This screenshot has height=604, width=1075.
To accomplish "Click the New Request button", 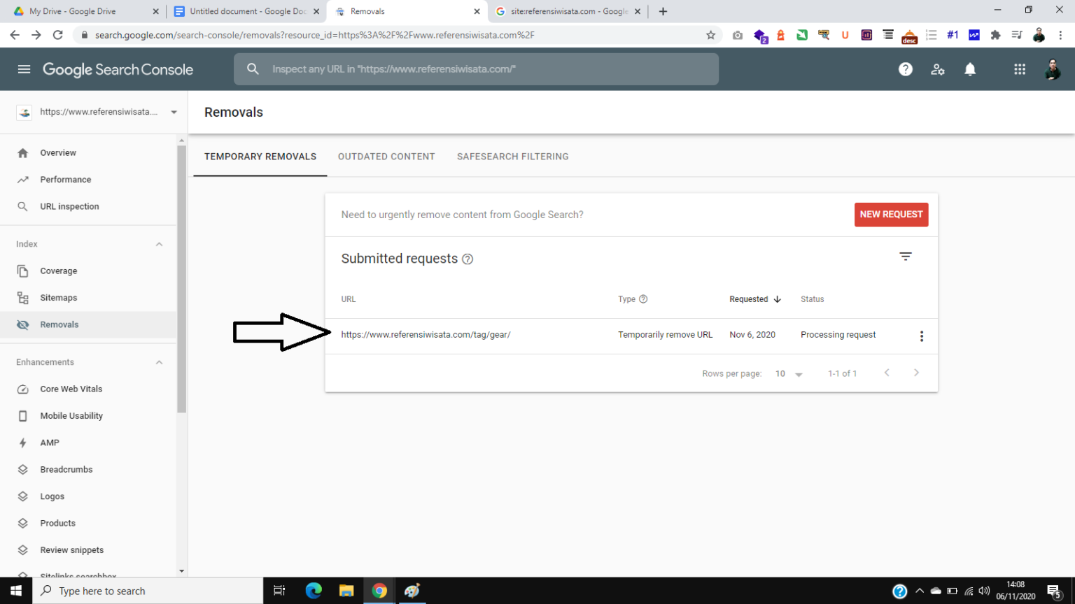I will (891, 215).
